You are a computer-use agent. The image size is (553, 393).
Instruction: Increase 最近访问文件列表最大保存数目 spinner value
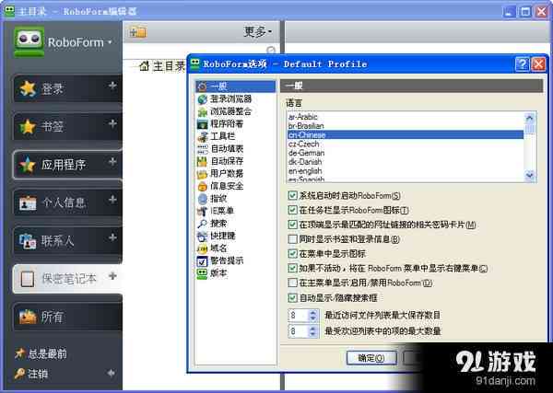tap(313, 312)
